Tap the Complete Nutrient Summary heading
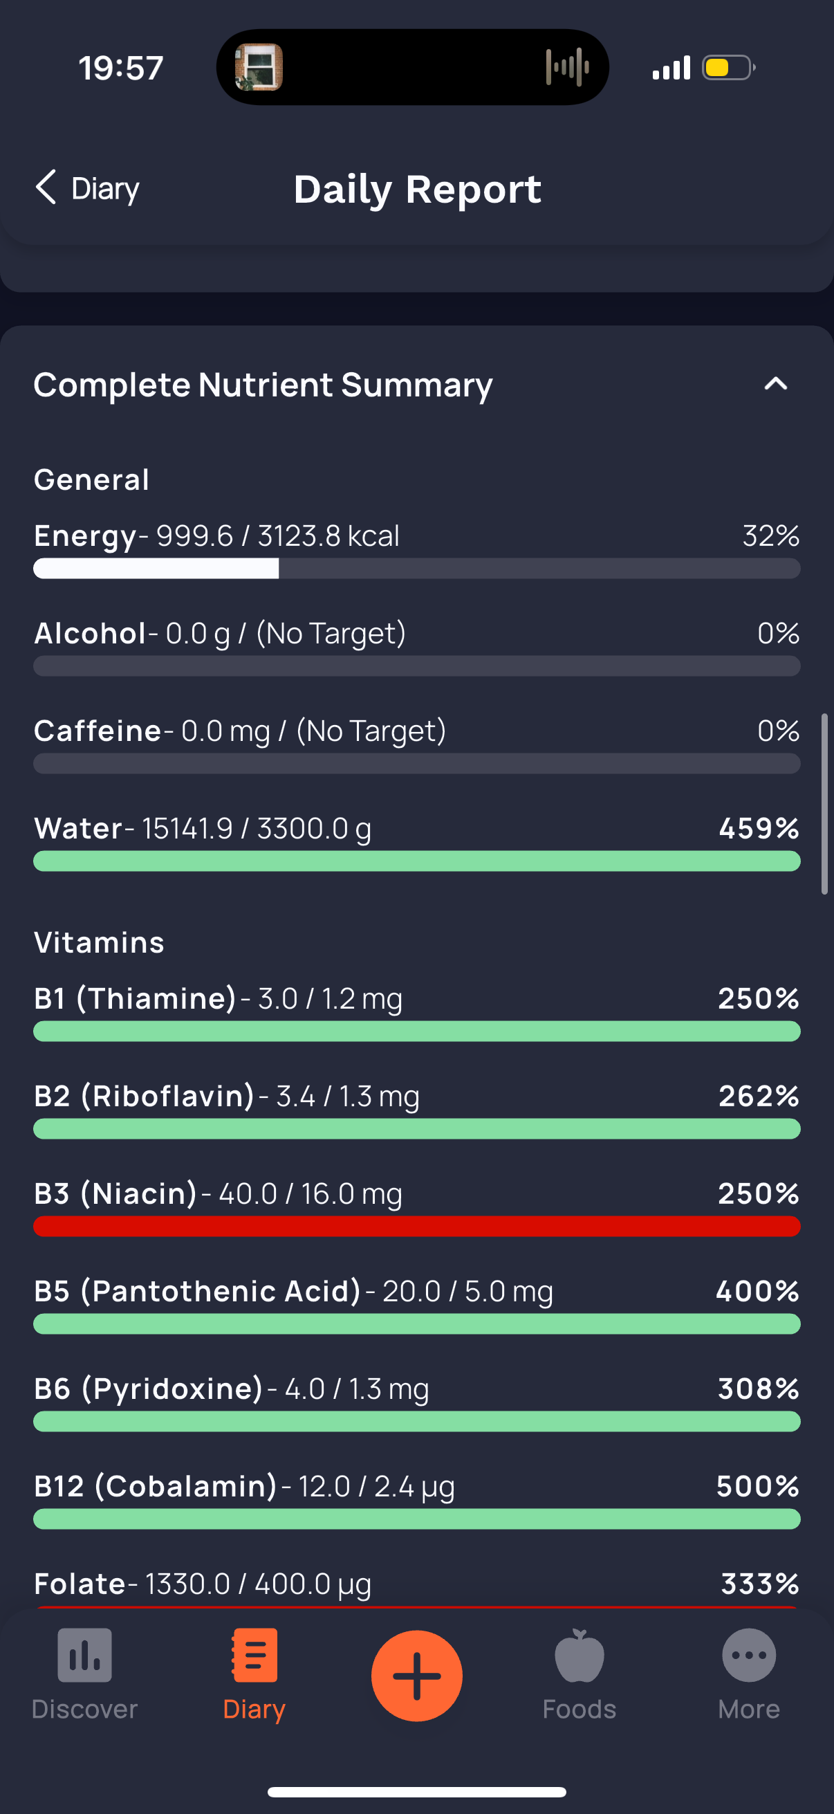Screen dimensions: 834x1814 263,385
